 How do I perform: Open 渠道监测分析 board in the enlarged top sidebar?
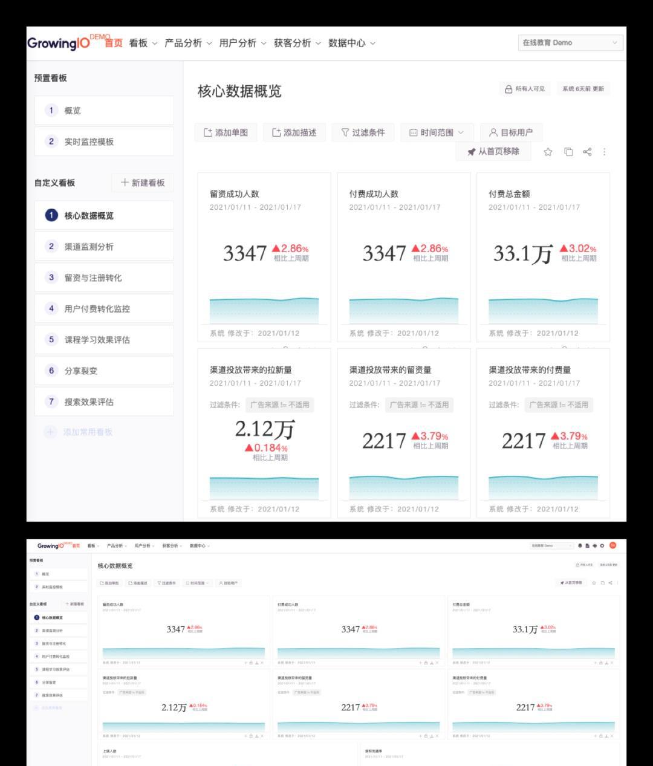pyautogui.click(x=104, y=247)
